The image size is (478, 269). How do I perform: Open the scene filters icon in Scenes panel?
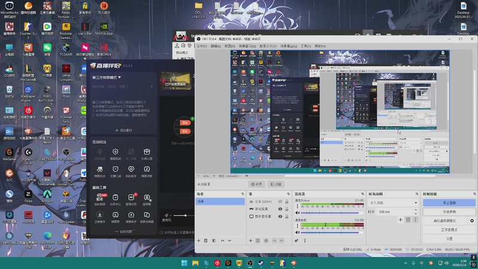pyautogui.click(x=214, y=241)
